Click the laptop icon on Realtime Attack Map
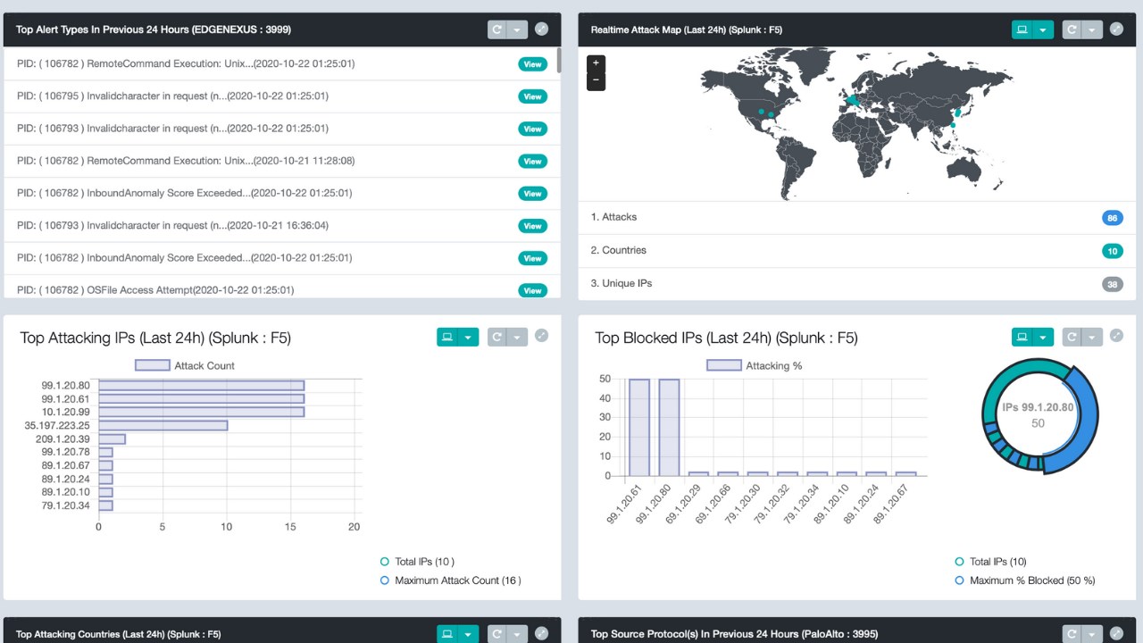Viewport: 1143px width, 643px height. [1022, 29]
